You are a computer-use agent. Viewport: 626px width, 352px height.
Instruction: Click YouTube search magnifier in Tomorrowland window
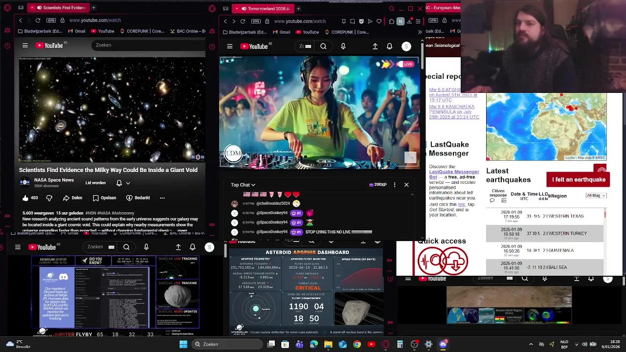tap(323, 46)
